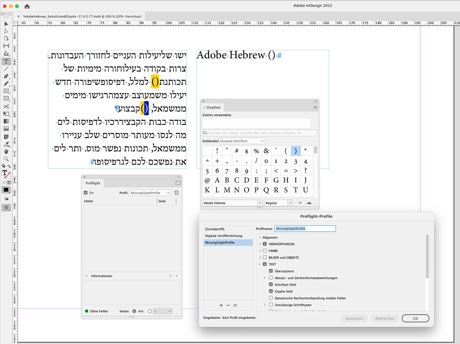Select the Rectangle Frame tool

6,91
